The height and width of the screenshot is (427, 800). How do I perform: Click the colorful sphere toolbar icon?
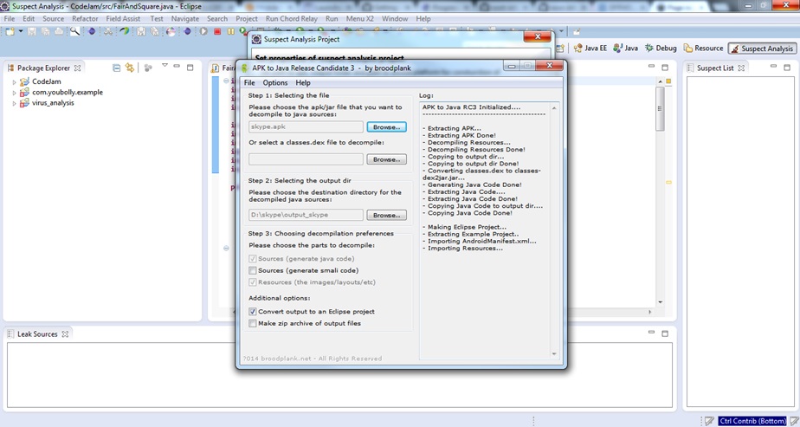171,31
